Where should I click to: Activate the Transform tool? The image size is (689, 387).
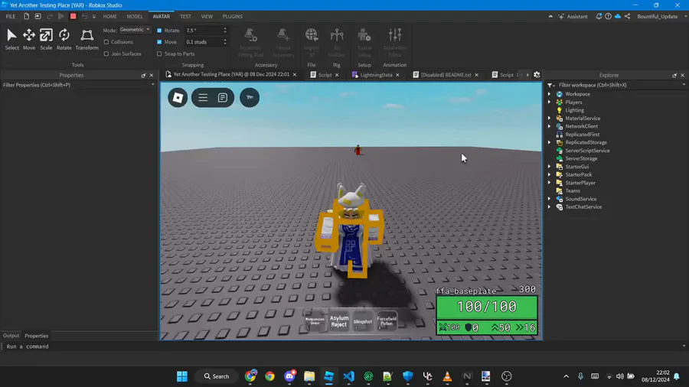[87, 39]
